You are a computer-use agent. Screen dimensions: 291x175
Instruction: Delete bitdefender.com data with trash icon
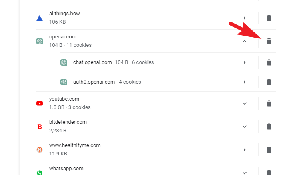(x=269, y=127)
